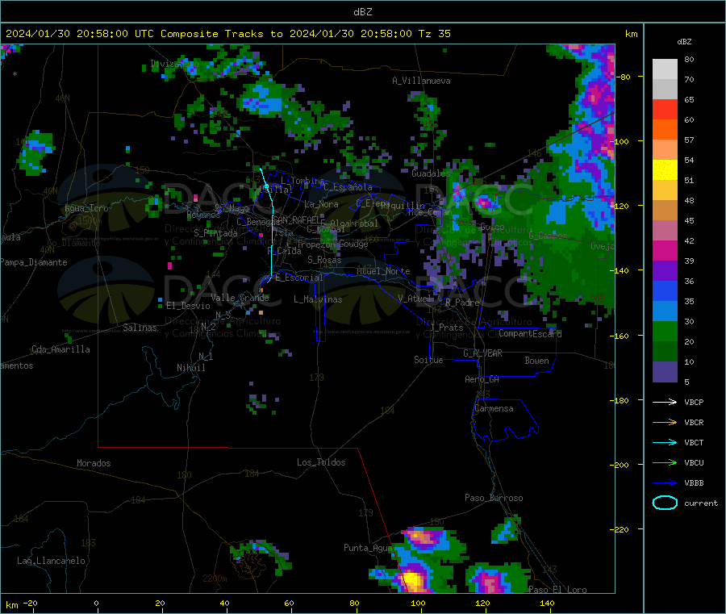Click the 'dBZ' title at top center

(362, 11)
